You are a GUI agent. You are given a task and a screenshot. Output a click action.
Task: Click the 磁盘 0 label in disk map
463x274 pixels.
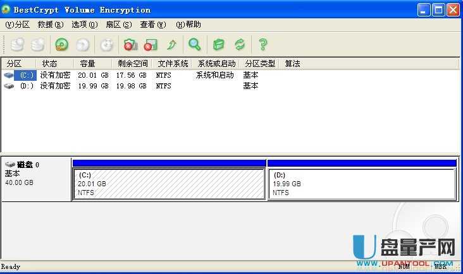coord(28,165)
